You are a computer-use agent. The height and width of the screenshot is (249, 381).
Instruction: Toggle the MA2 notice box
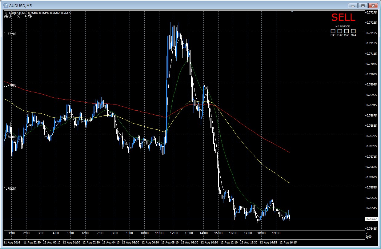click(x=340, y=31)
